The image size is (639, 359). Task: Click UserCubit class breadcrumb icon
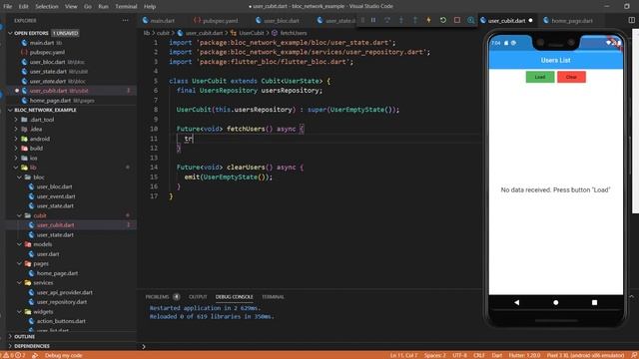[x=233, y=33]
